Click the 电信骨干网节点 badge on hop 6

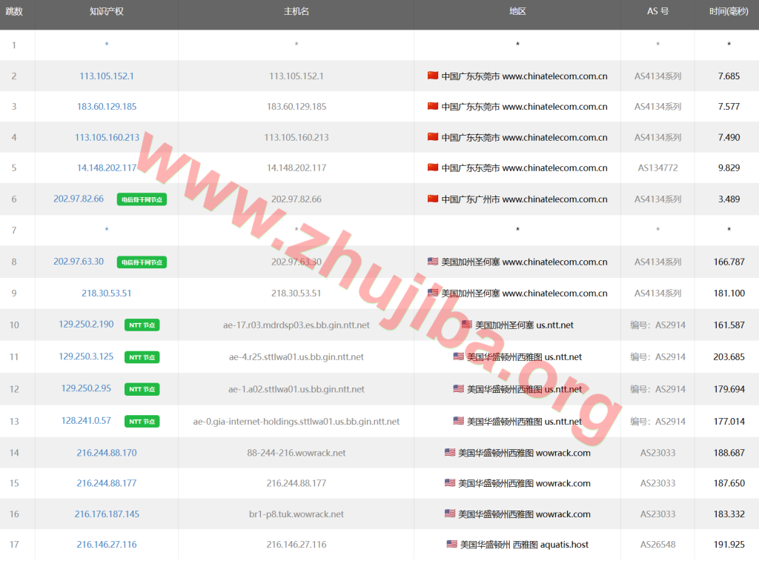[142, 199]
